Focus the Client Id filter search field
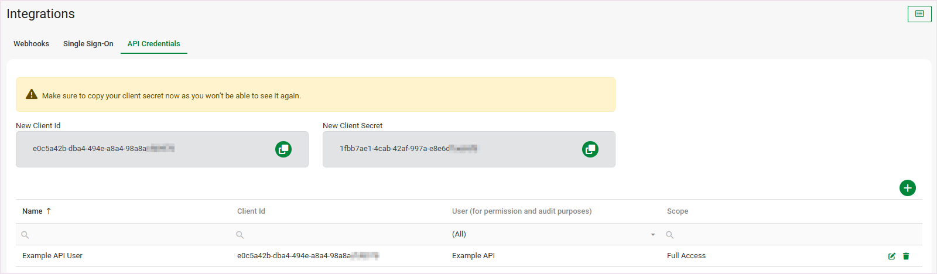The image size is (937, 274). coord(341,235)
